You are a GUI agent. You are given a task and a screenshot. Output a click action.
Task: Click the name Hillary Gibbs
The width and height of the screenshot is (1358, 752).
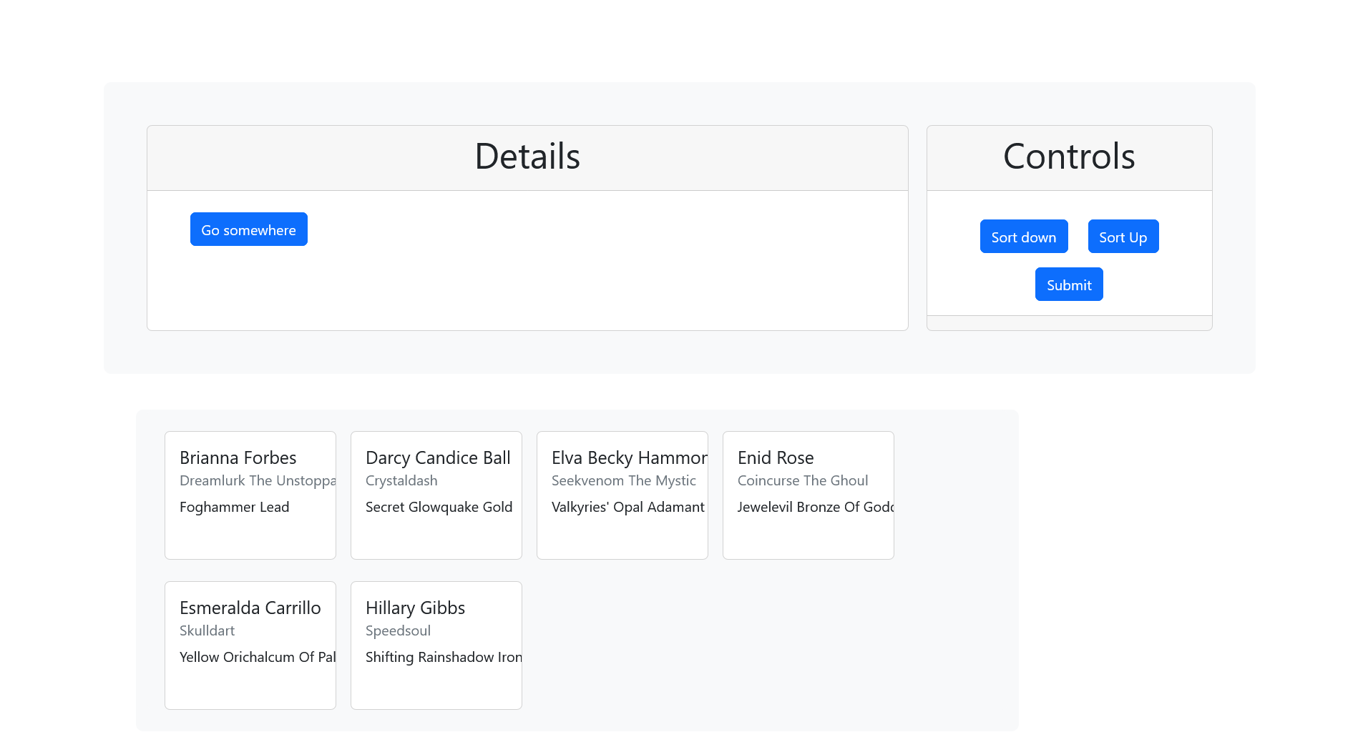pos(415,608)
